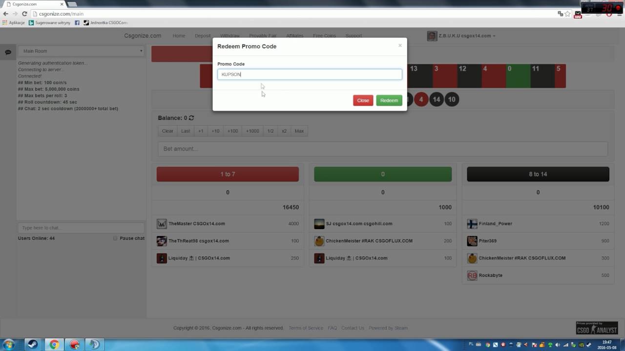The height and width of the screenshot is (351, 625).
Task: Click the Piter369 player avatar
Action: click(x=472, y=241)
